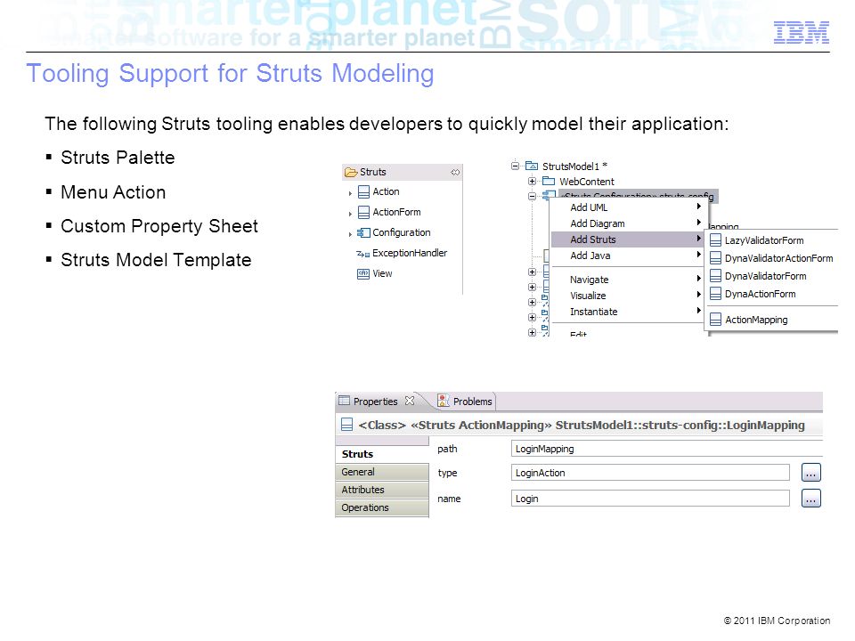This screenshot has width=855, height=641.
Task: Select the ExceptionHandler palette tool icon
Action: pos(363,254)
